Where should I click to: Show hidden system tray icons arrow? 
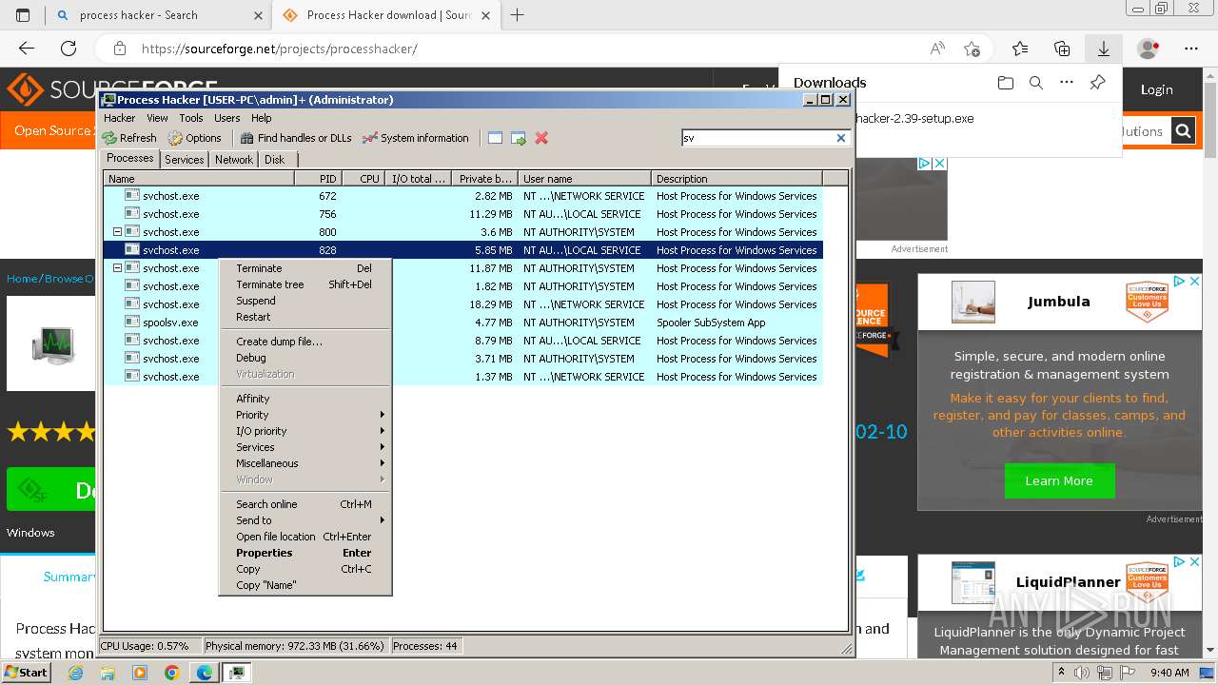click(1062, 673)
